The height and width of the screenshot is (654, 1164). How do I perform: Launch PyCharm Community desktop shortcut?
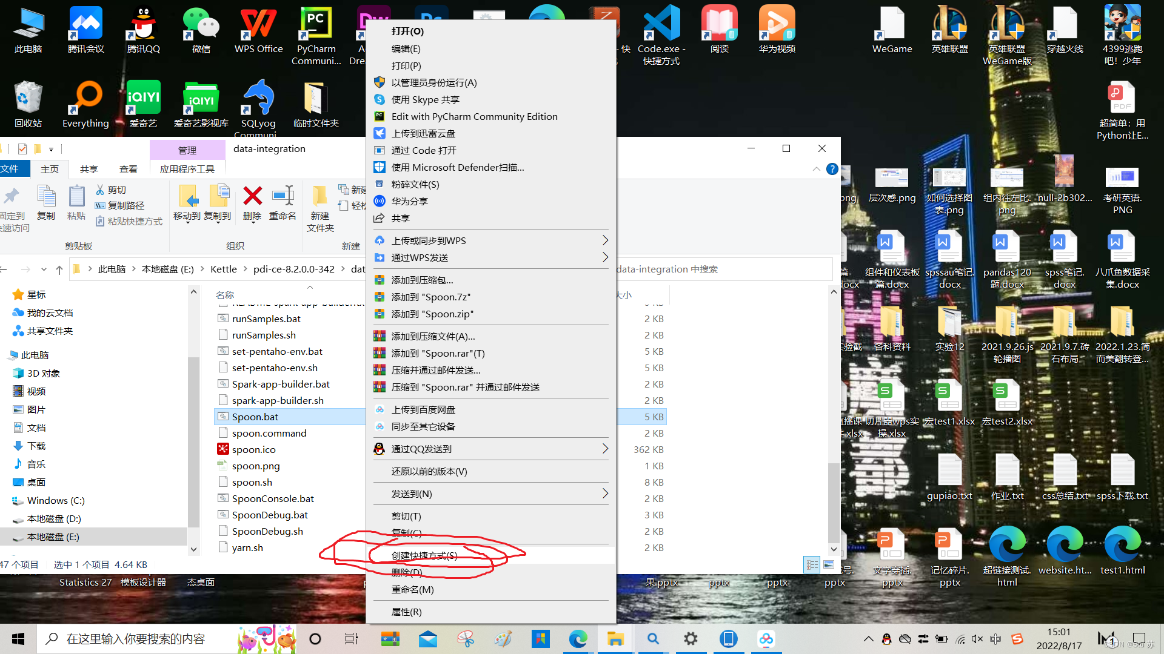(x=316, y=35)
